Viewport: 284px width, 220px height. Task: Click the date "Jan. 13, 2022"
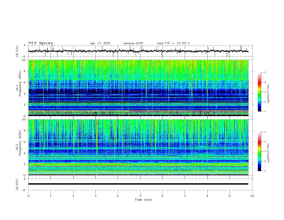pyautogui.click(x=100, y=43)
